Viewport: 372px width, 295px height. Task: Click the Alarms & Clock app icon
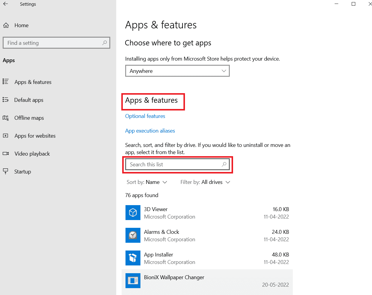[133, 235]
